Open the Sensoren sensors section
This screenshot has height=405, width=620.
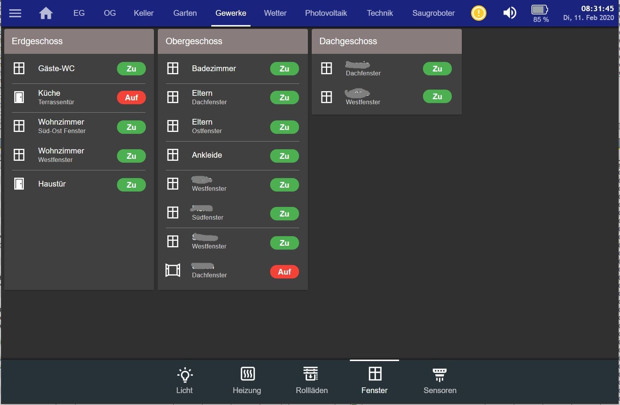[440, 381]
